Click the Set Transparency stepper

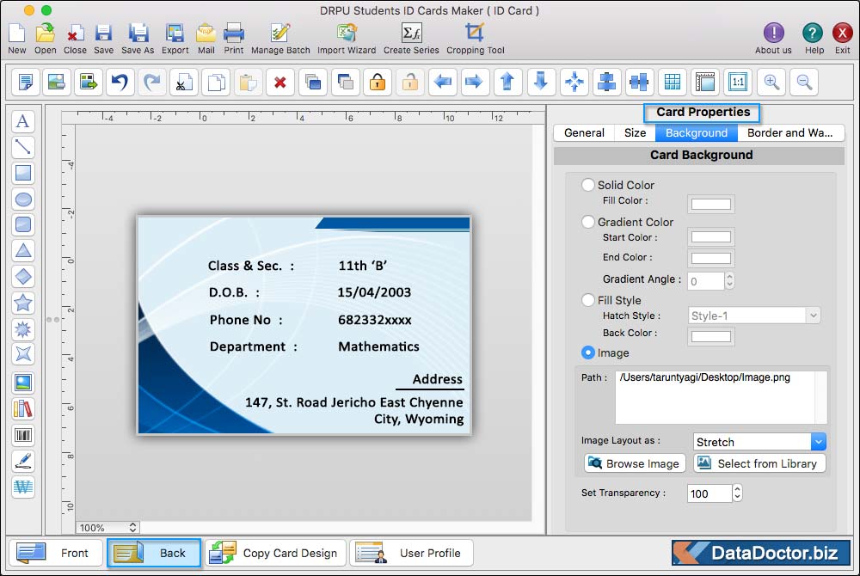(737, 493)
